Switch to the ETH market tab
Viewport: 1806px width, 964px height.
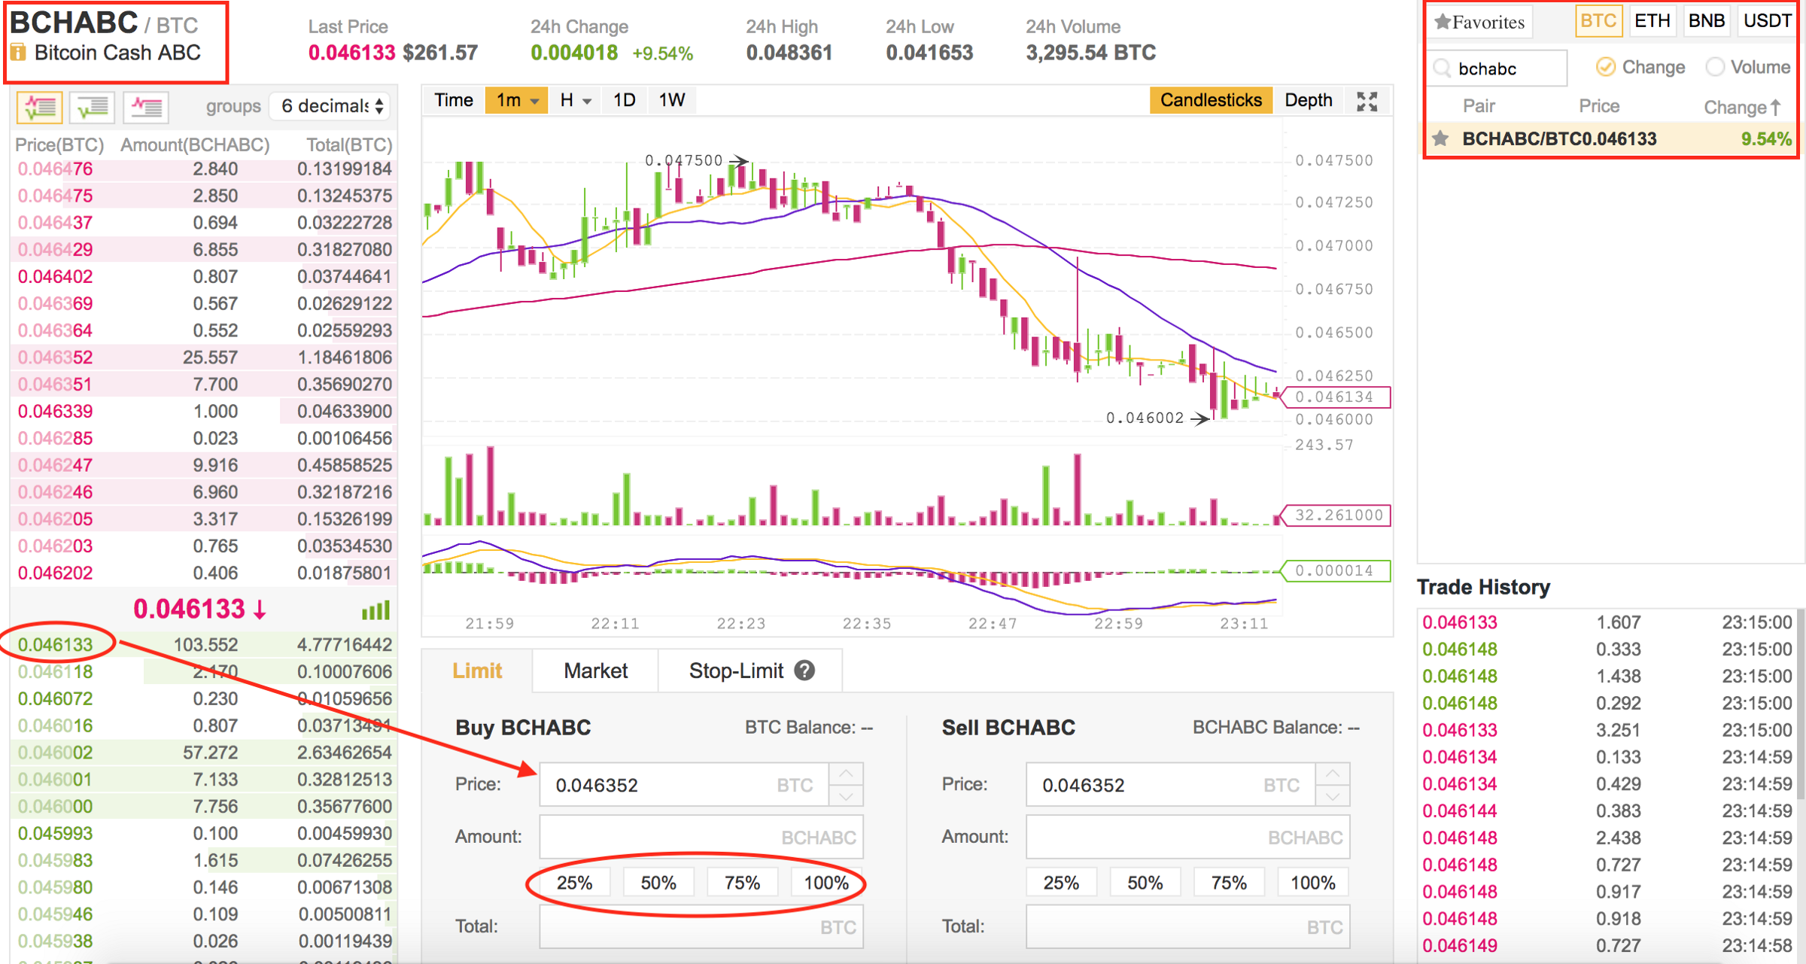click(1652, 21)
